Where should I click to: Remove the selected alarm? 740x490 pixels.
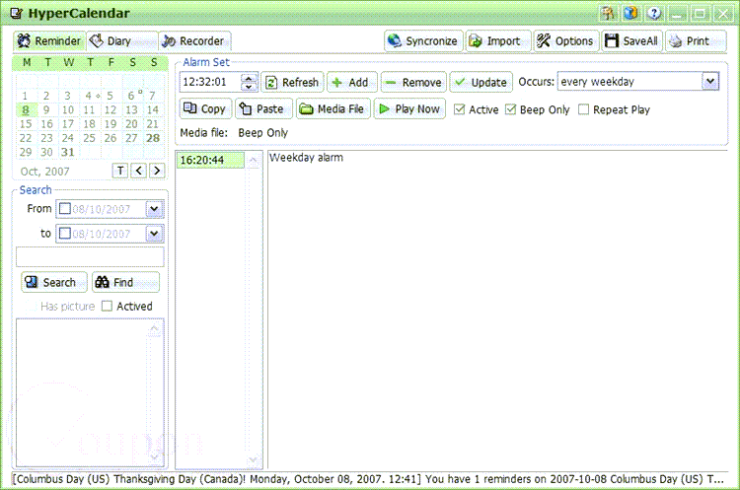(x=413, y=82)
